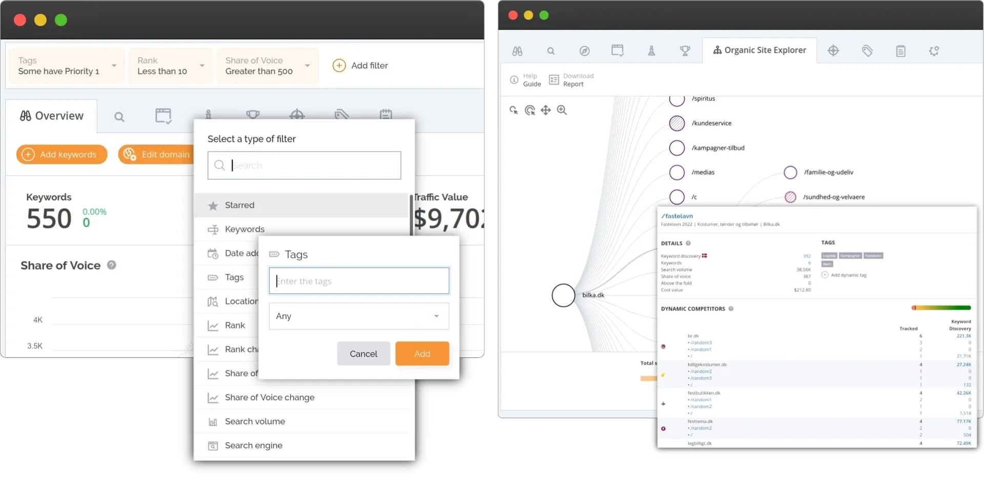984x477 pixels.
Task: Open the Any dropdown in the Tags dialog
Action: tap(358, 316)
